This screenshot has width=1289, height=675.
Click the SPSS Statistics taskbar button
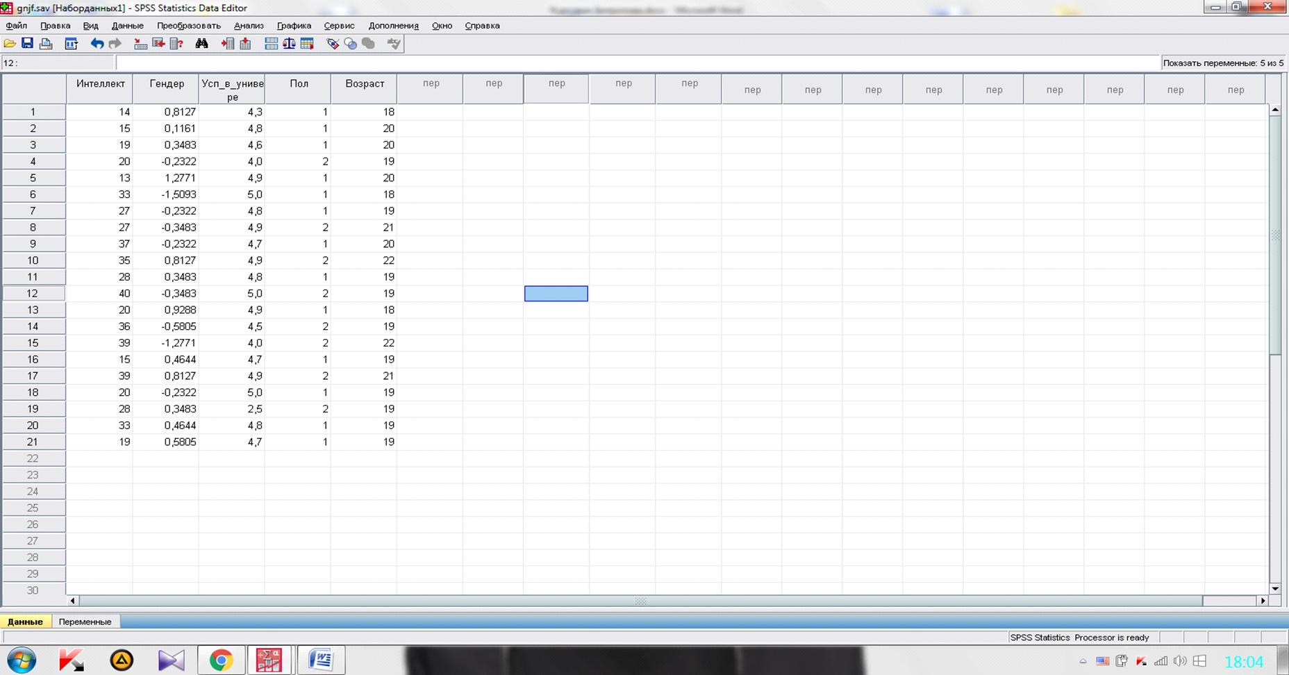(x=269, y=660)
